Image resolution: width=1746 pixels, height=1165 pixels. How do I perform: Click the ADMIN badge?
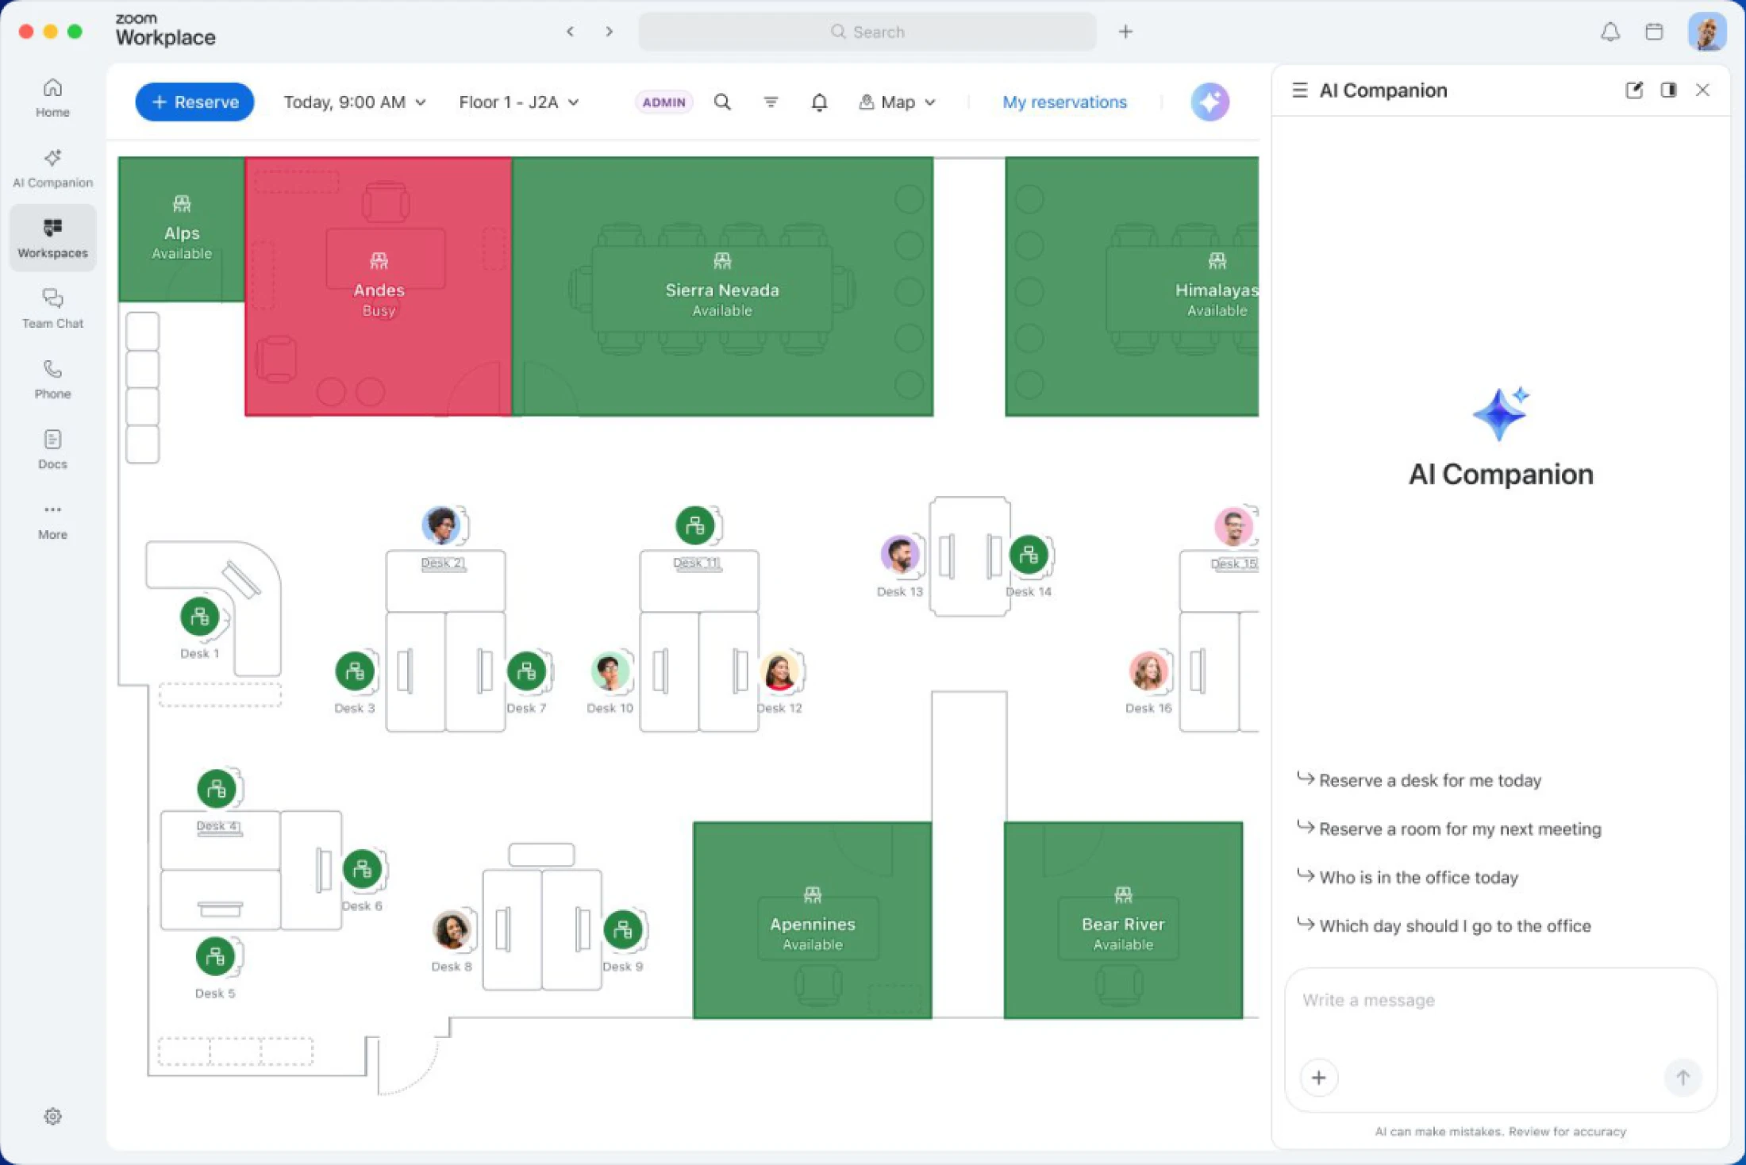663,102
